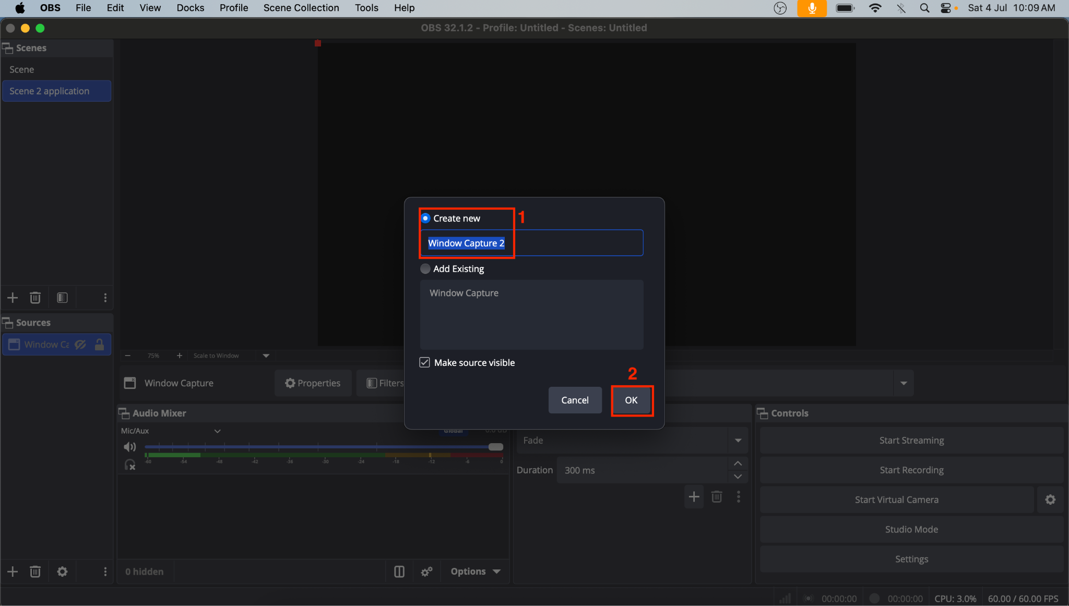This screenshot has height=606, width=1069.
Task: Add a new source with plus icon
Action: coord(13,572)
